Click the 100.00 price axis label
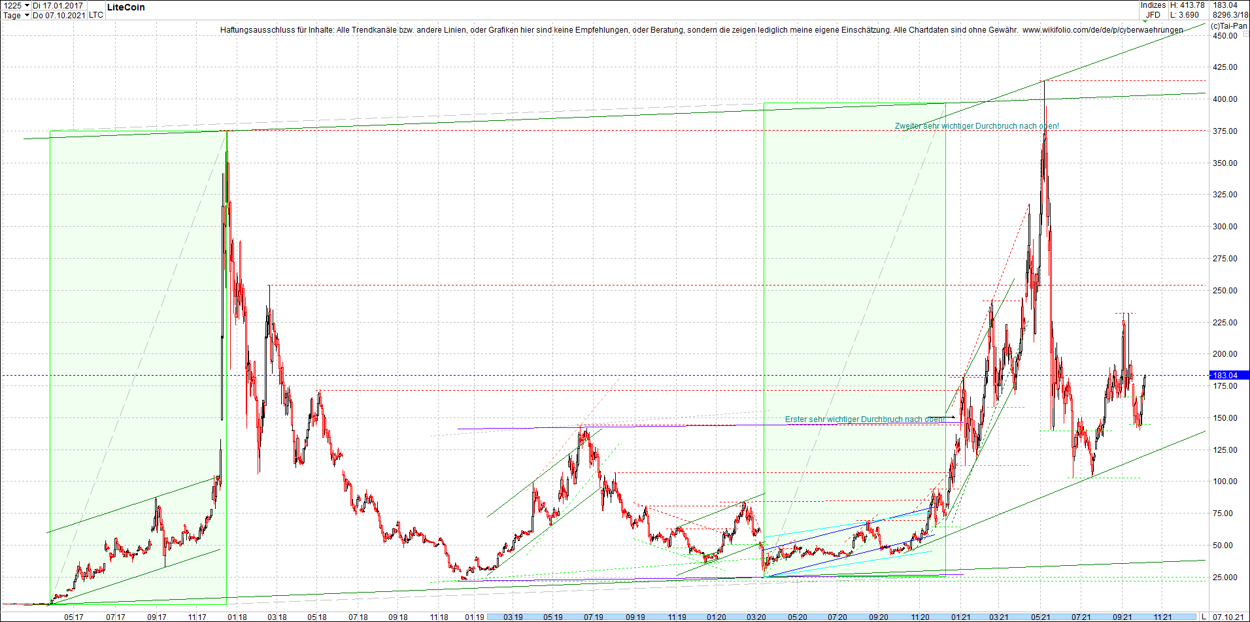Screen dimensions: 1250x622 pyautogui.click(x=1225, y=482)
